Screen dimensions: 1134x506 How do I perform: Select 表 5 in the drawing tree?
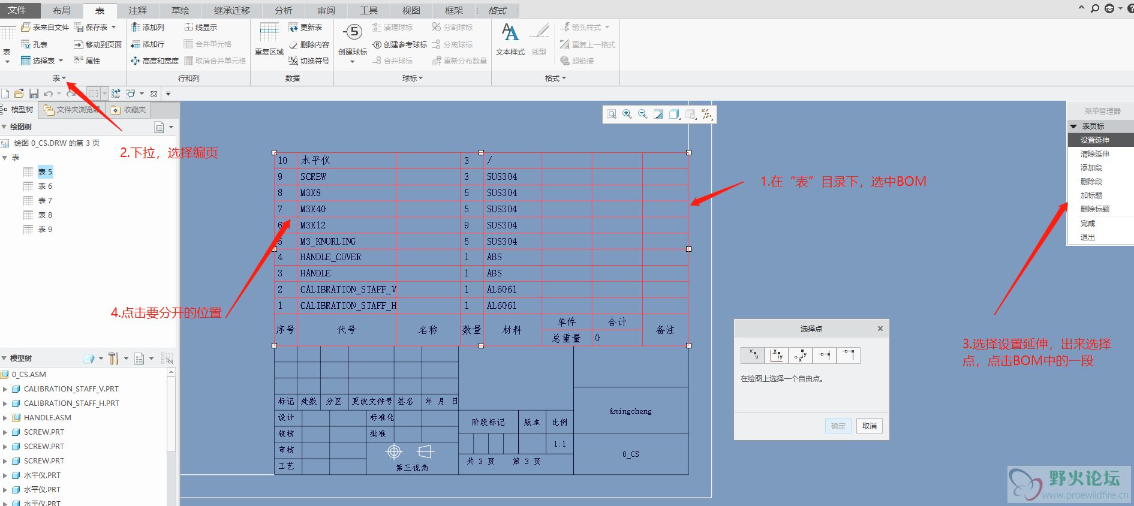[45, 172]
